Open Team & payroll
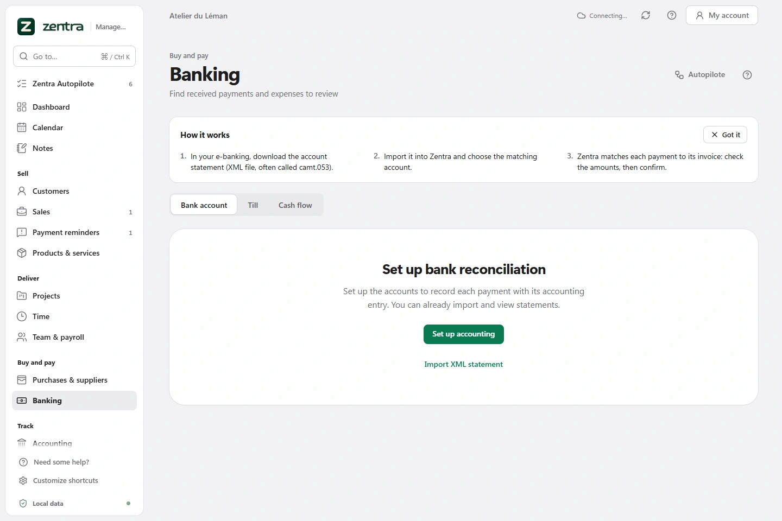Viewport: 782px width, 521px height. pyautogui.click(x=74, y=337)
